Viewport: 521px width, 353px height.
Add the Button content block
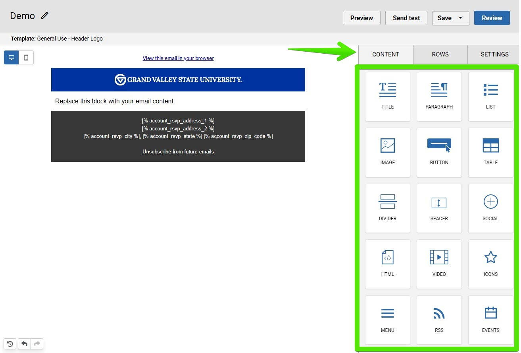pos(439,152)
